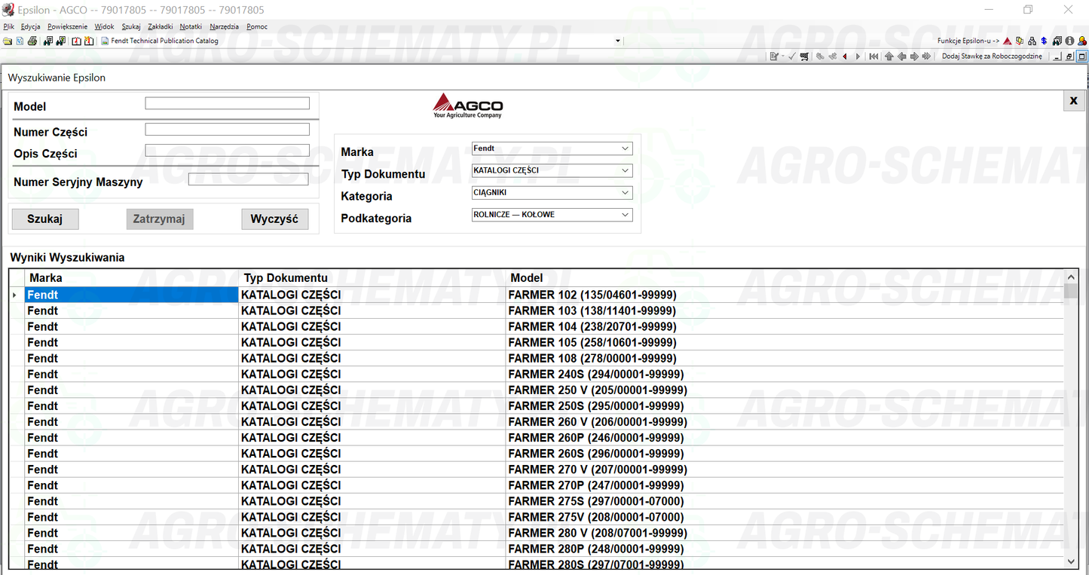
Task: Click the blue dollar sign icon
Action: 1044,41
